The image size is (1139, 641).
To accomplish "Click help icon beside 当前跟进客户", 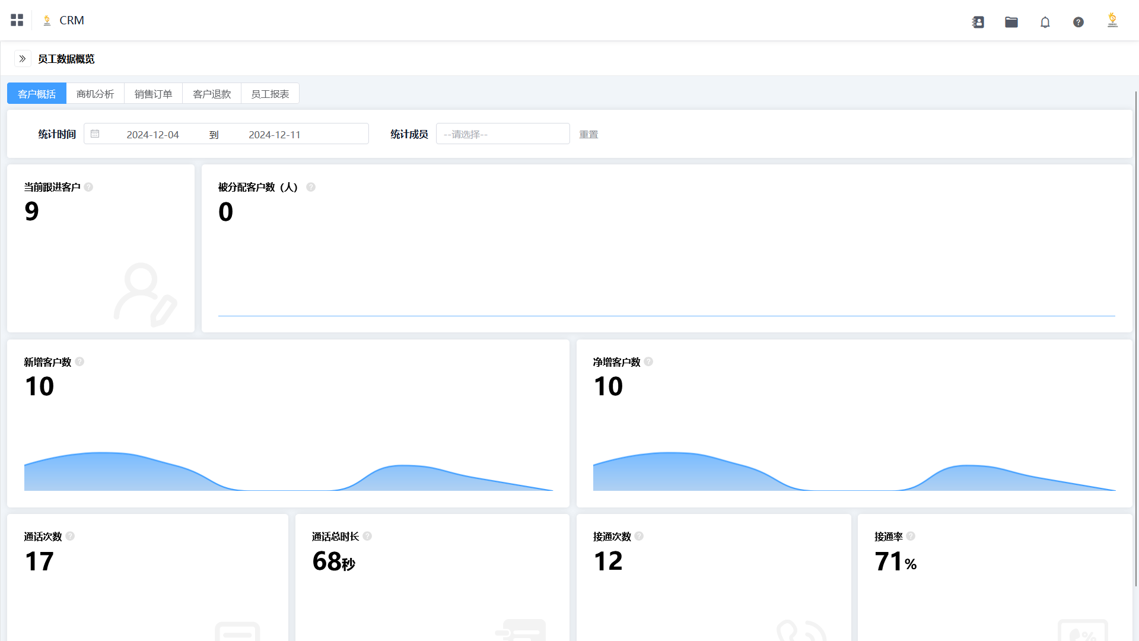I will point(88,187).
